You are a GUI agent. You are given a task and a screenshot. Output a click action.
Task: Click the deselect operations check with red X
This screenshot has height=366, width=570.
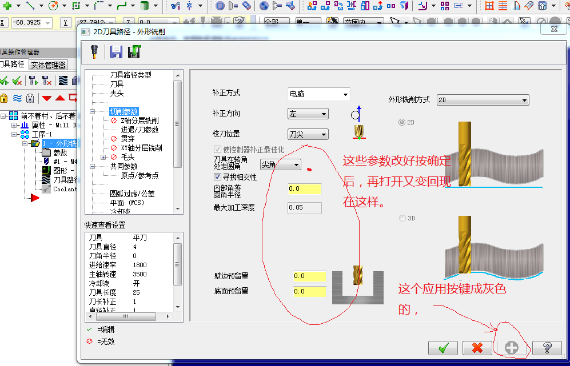pyautogui.click(x=17, y=81)
